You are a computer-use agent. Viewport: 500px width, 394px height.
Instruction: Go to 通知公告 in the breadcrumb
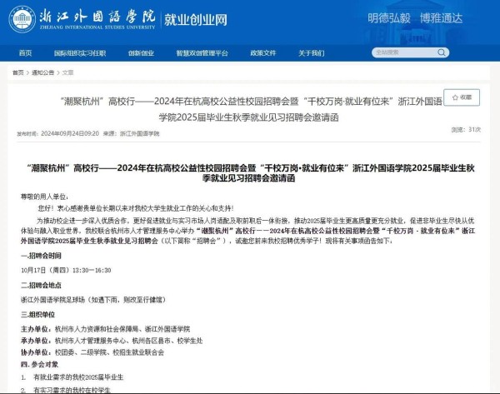coord(42,72)
